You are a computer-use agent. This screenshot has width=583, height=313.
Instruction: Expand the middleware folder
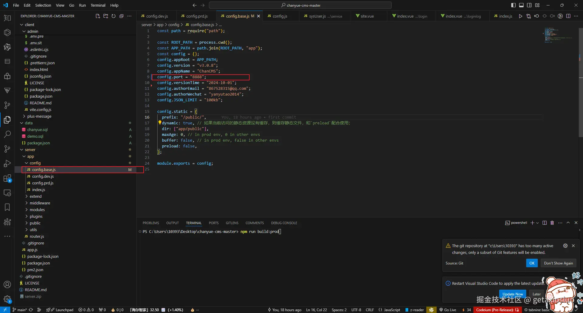click(26, 203)
